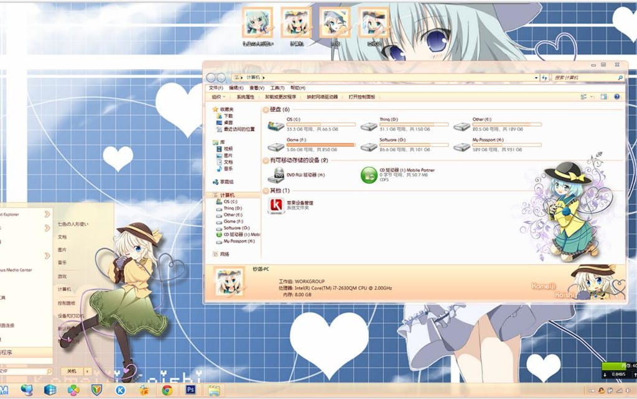
Task: Click the back navigation arrow
Action: (x=212, y=78)
